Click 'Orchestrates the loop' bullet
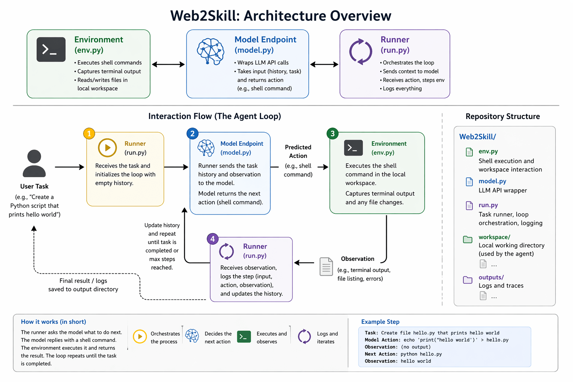 (407, 63)
